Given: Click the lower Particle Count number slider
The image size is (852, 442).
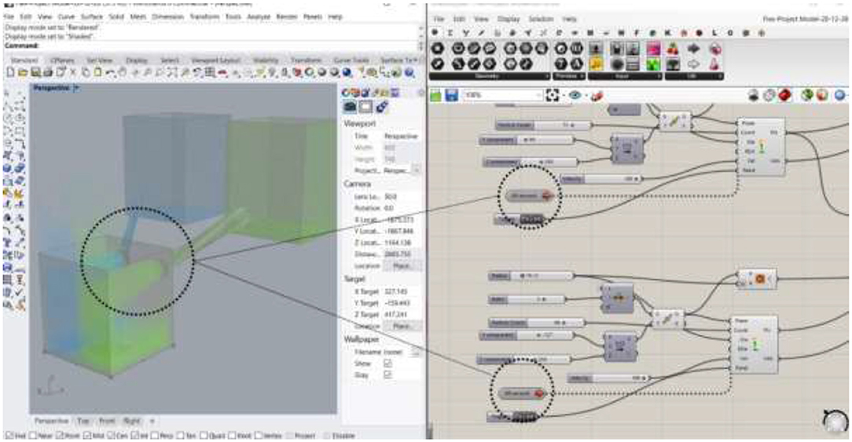Looking at the screenshot, I should tap(537, 323).
